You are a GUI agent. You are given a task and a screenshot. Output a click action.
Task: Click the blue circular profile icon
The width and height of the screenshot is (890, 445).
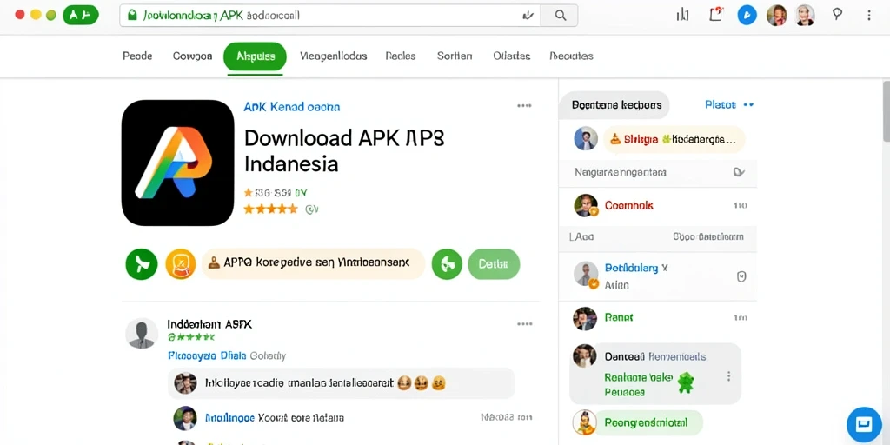click(x=747, y=16)
